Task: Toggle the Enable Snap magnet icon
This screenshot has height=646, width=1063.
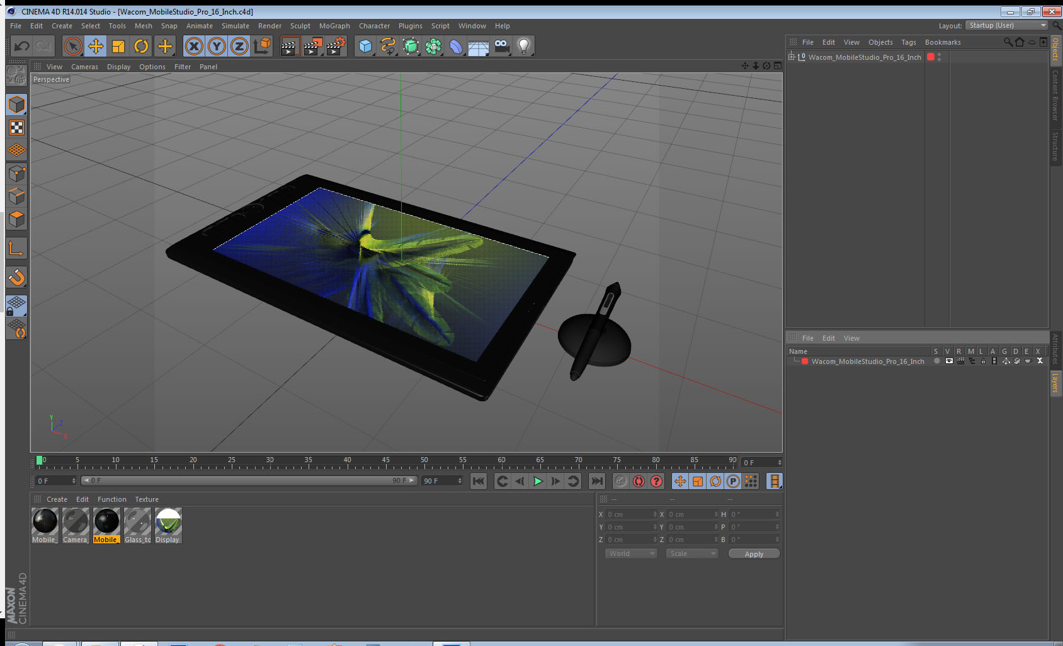Action: 16,277
